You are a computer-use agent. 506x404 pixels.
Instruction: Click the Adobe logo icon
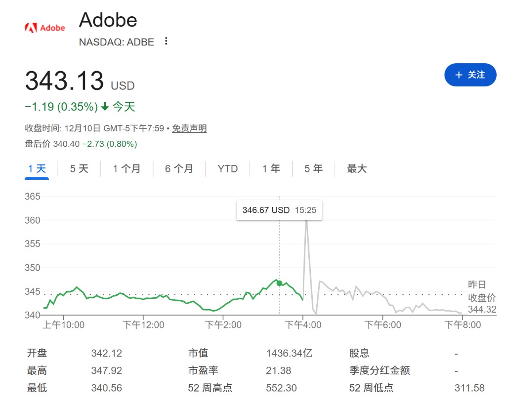point(45,28)
